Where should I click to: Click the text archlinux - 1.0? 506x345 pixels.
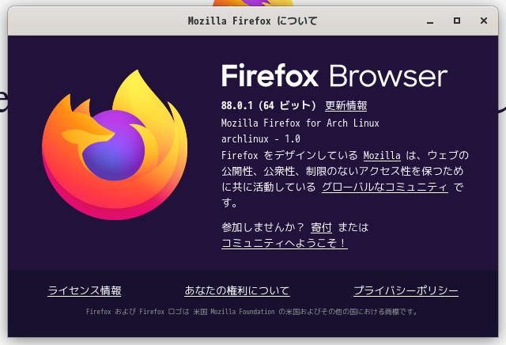[261, 139]
